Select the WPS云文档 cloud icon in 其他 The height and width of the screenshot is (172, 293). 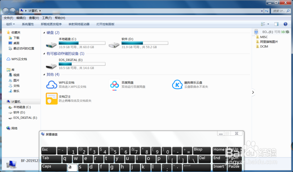pyautogui.click(x=52, y=85)
